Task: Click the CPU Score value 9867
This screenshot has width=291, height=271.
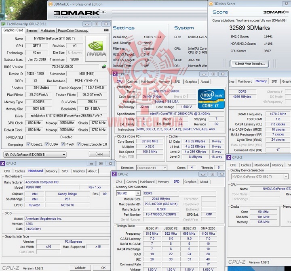Action: point(267,51)
